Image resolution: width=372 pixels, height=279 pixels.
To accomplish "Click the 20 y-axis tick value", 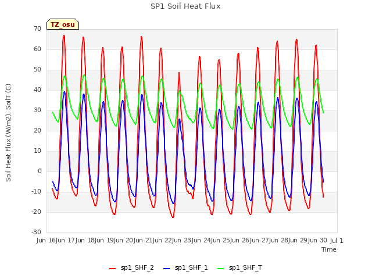I will pos(37,130).
